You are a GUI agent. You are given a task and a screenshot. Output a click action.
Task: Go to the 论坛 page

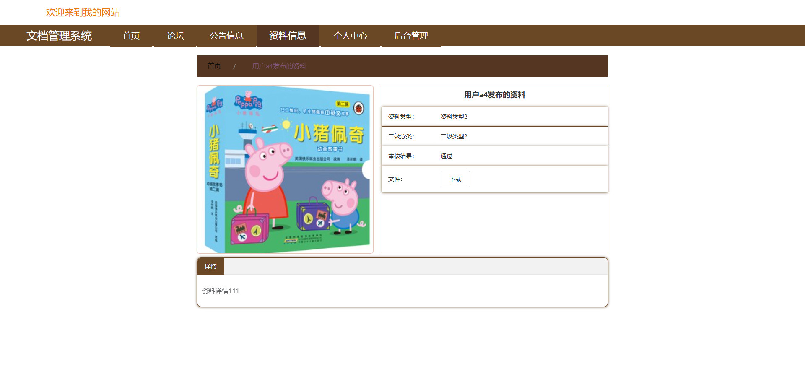pos(175,36)
